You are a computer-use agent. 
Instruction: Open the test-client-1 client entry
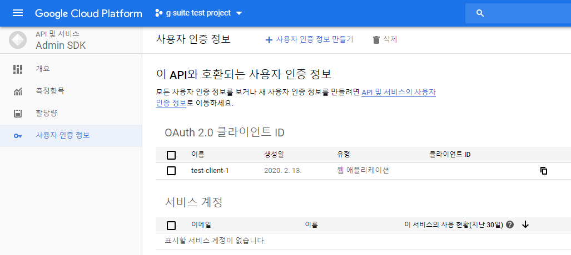point(210,171)
